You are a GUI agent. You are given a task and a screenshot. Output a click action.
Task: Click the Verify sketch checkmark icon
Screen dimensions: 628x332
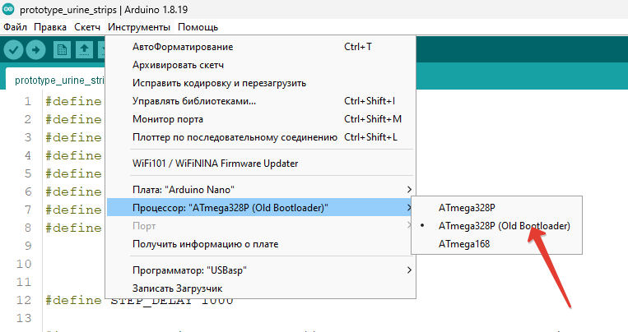[14, 50]
